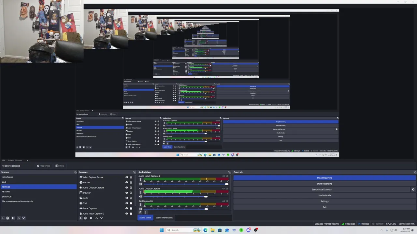The image size is (417, 234).
Task: Switch to Audio Mixer tab
Action: (145, 218)
